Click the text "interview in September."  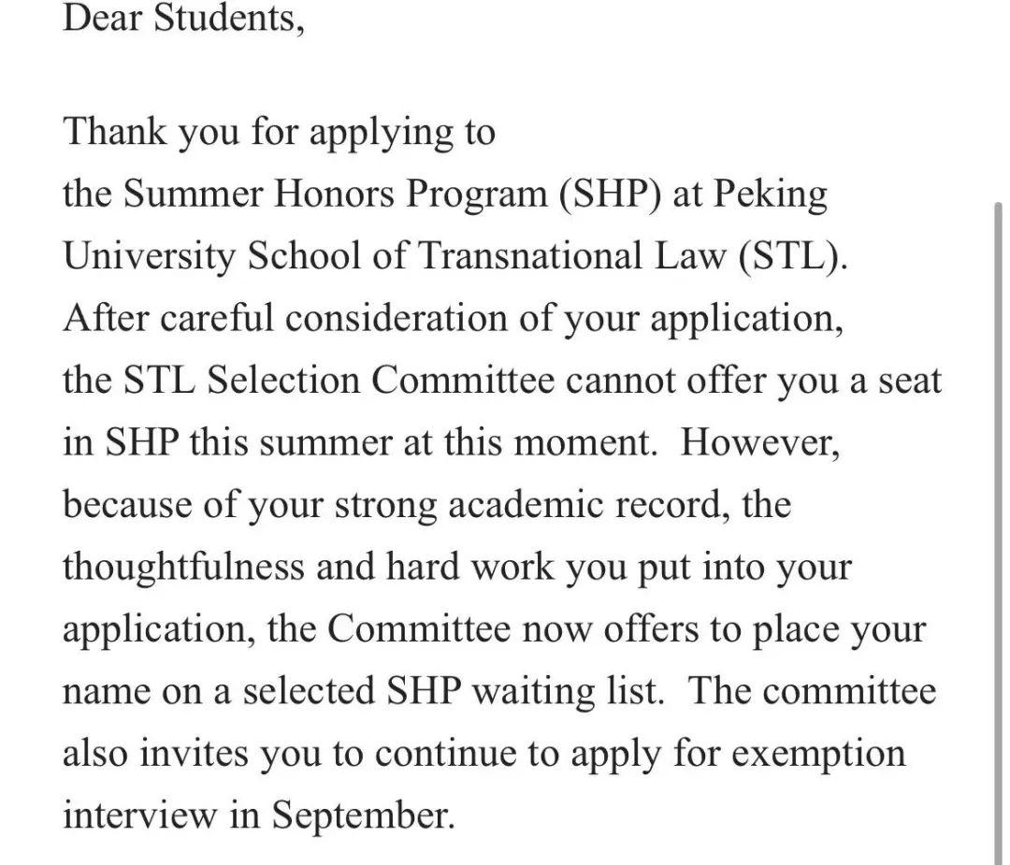(x=258, y=815)
